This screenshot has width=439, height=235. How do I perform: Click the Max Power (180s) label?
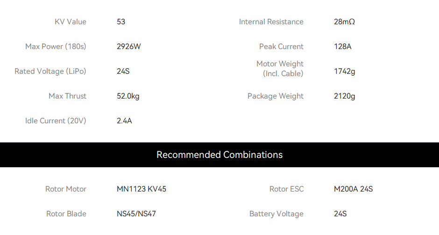coord(56,47)
